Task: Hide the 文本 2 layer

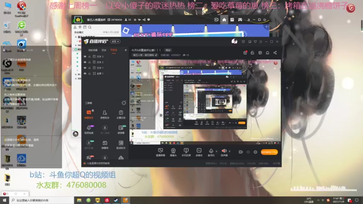Action: [85, 62]
